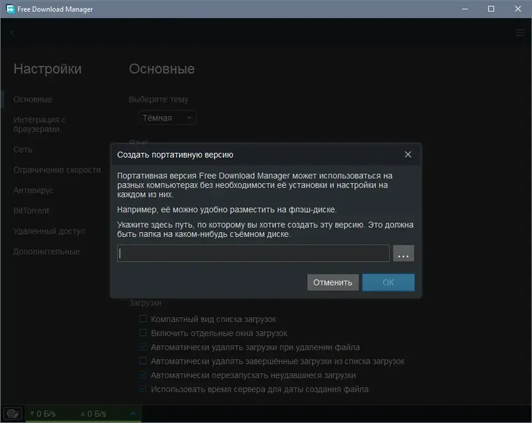Click the download speed 0 Б/s indicator
Viewport: 532px width, 423px height.
43,414
